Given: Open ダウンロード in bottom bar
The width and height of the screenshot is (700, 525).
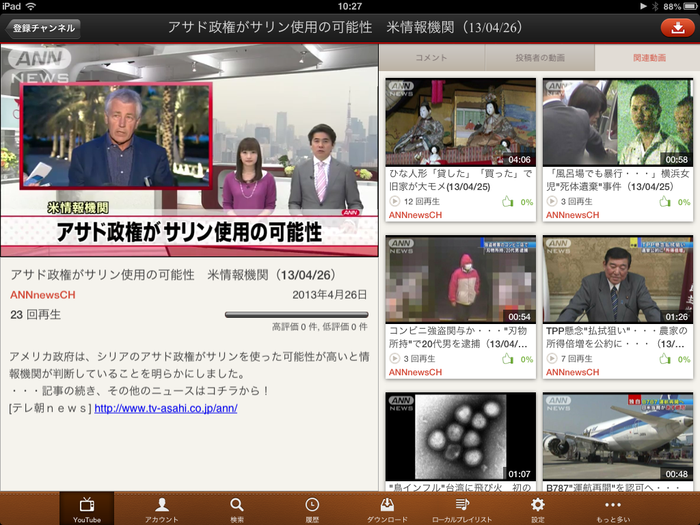Looking at the screenshot, I should 387,509.
